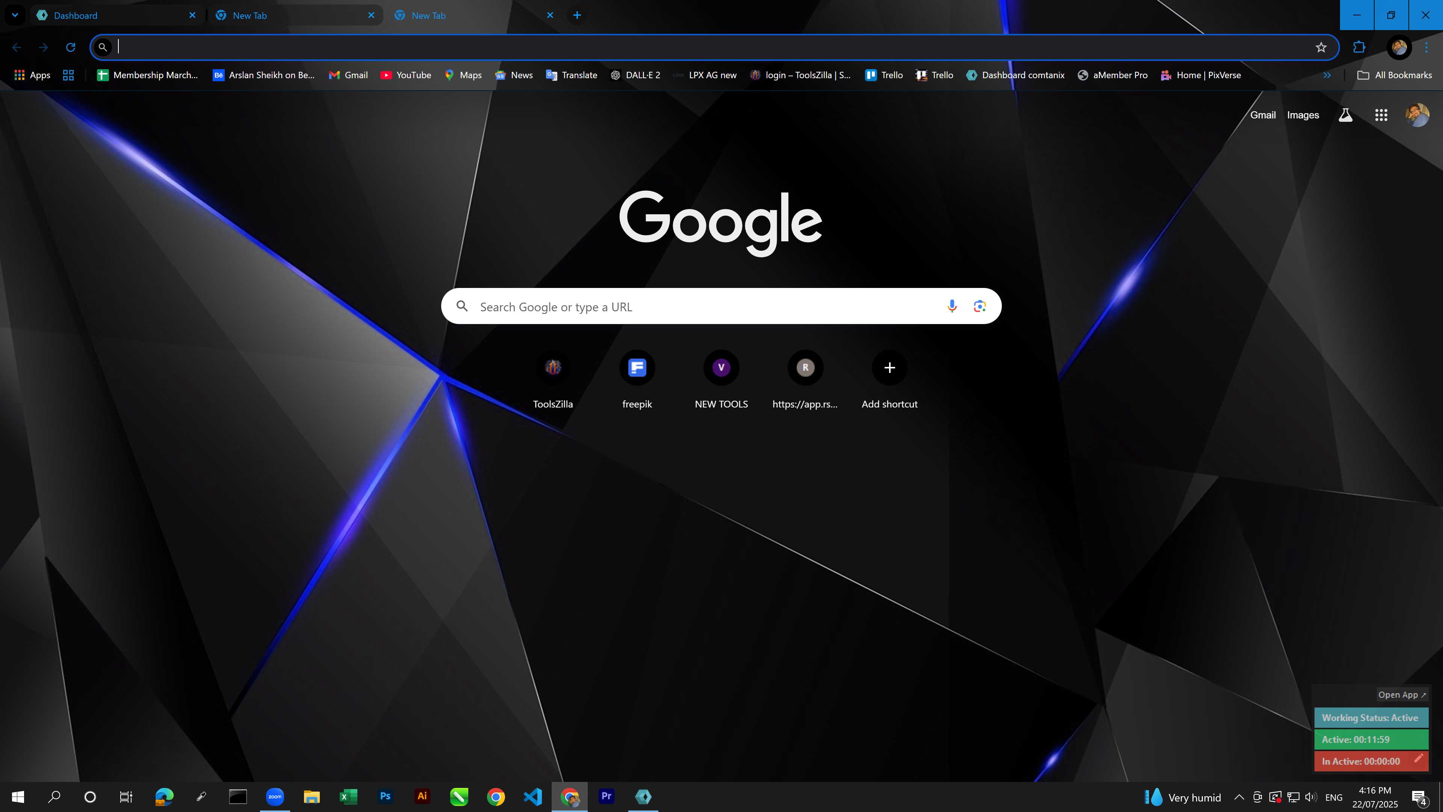Open NEW TOOLS shortcut tile
This screenshot has height=812, width=1443.
coord(721,380)
